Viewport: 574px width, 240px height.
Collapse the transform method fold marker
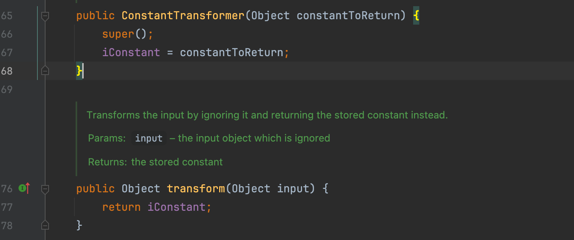coord(45,189)
